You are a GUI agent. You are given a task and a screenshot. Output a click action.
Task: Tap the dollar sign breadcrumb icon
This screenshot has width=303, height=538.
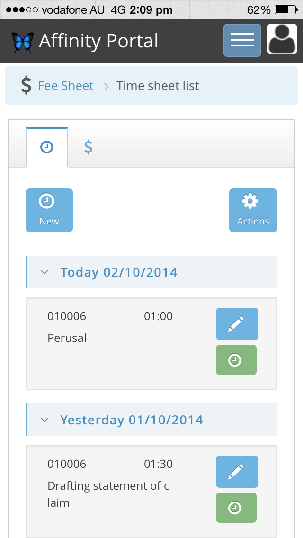click(x=26, y=86)
